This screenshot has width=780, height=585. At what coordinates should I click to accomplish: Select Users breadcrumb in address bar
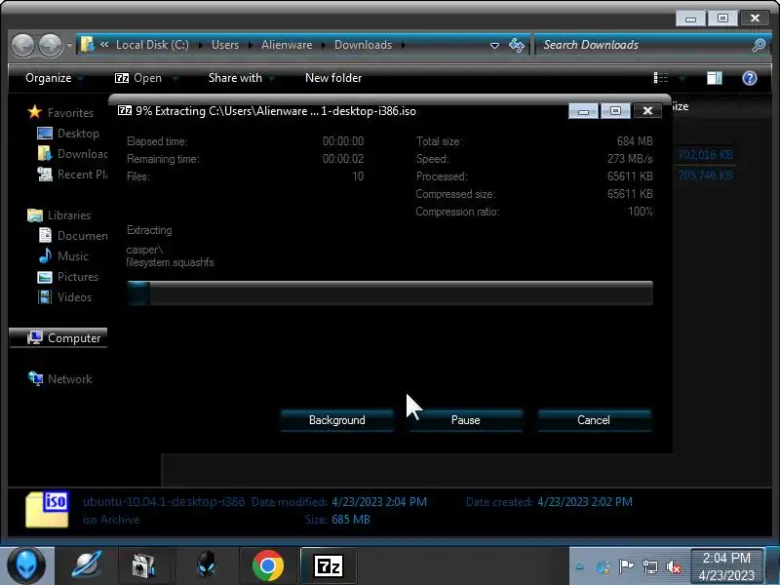225,45
